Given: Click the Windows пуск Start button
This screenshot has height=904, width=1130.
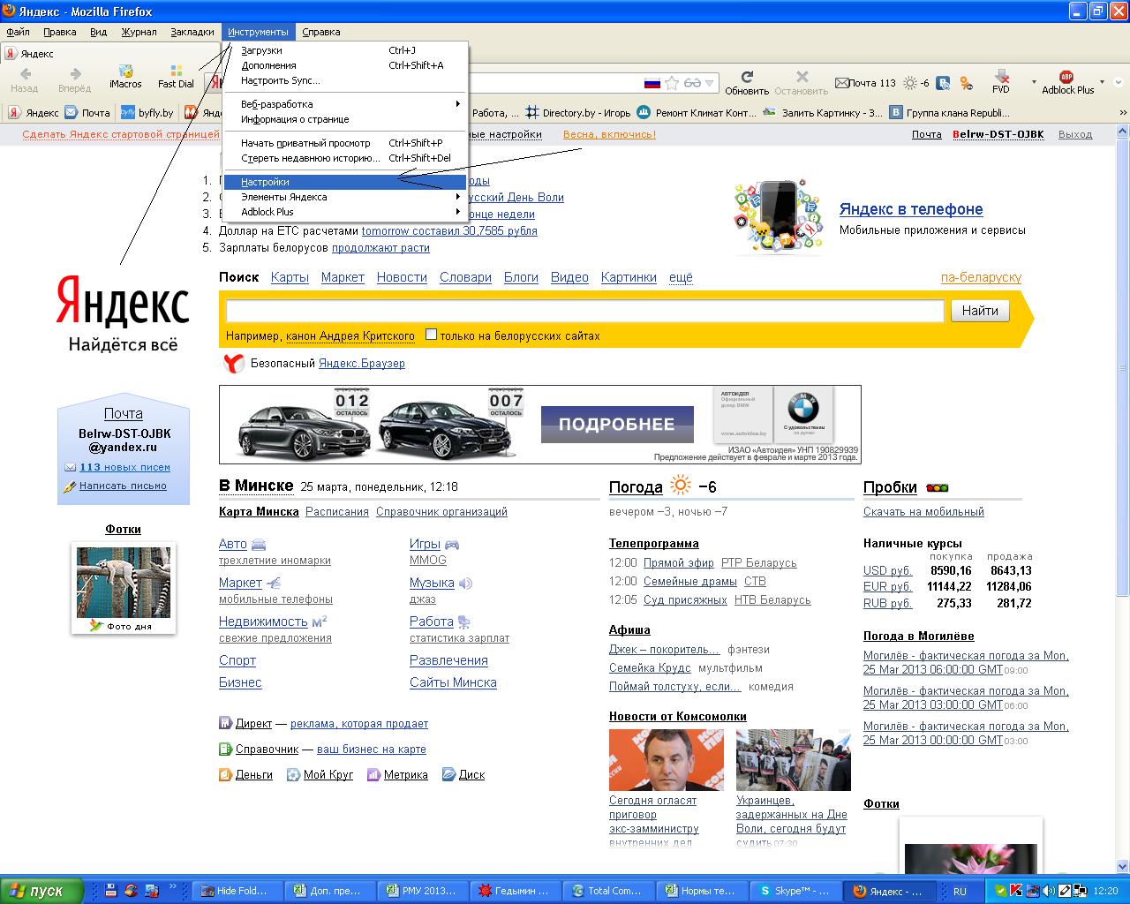Looking at the screenshot, I should (x=41, y=891).
